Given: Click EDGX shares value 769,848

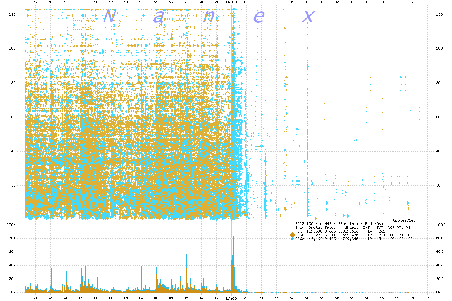Looking at the screenshot, I should (350, 239).
